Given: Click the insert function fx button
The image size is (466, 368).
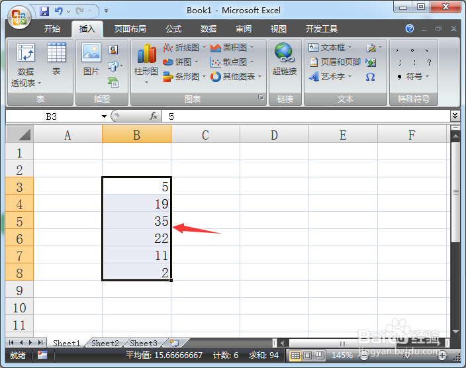Looking at the screenshot, I should point(154,116).
